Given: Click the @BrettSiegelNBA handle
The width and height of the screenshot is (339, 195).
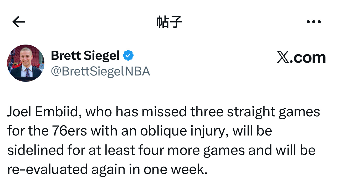Looking at the screenshot, I should click(101, 71).
